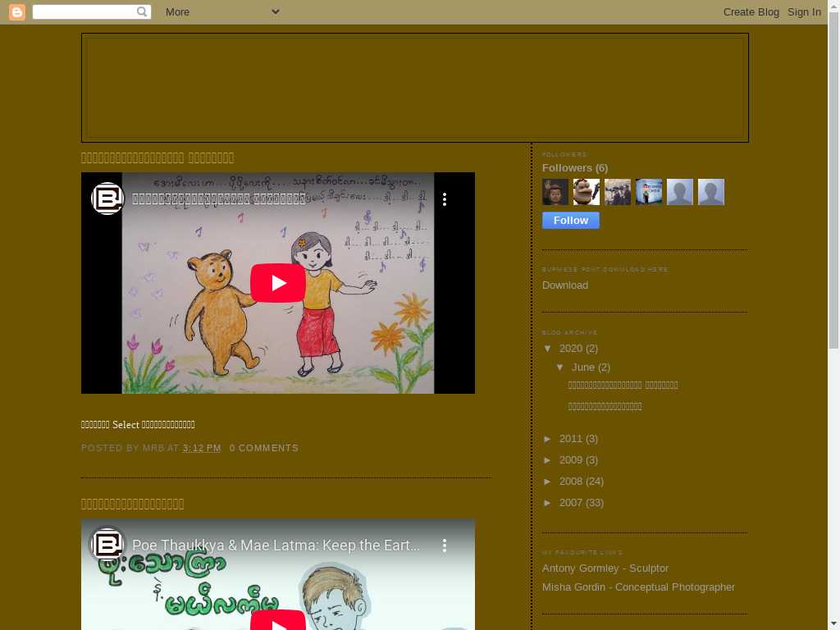Open the first follower's avatar
The width and height of the screenshot is (840, 630).
tap(555, 192)
